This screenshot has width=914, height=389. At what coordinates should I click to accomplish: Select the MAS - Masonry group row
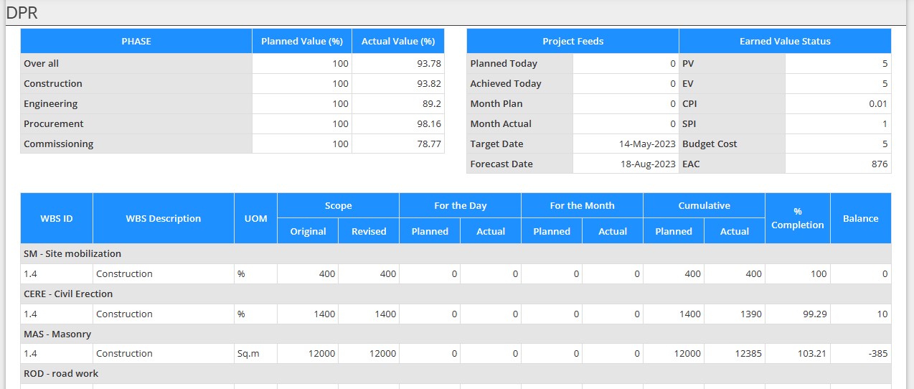pos(57,334)
